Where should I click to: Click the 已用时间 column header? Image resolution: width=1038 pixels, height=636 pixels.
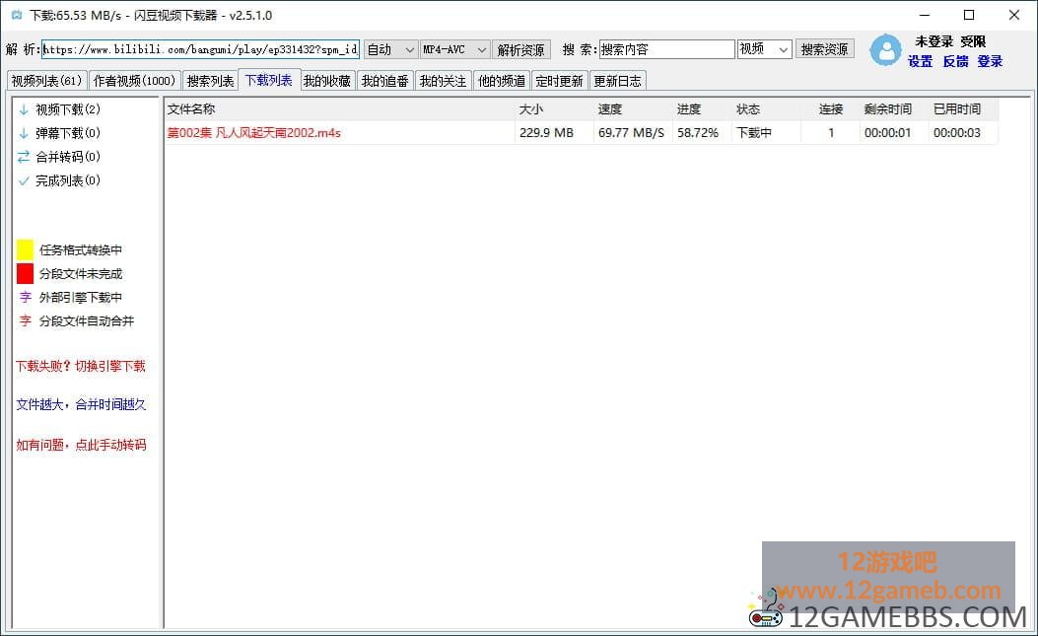tap(963, 109)
